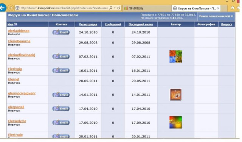Click the Search magnifier in address bar
Image resolution: width=242 pixels, height=142 pixels.
click(111, 8)
